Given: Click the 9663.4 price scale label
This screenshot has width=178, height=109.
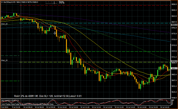Looking at the screenshot, I should click(174, 74).
